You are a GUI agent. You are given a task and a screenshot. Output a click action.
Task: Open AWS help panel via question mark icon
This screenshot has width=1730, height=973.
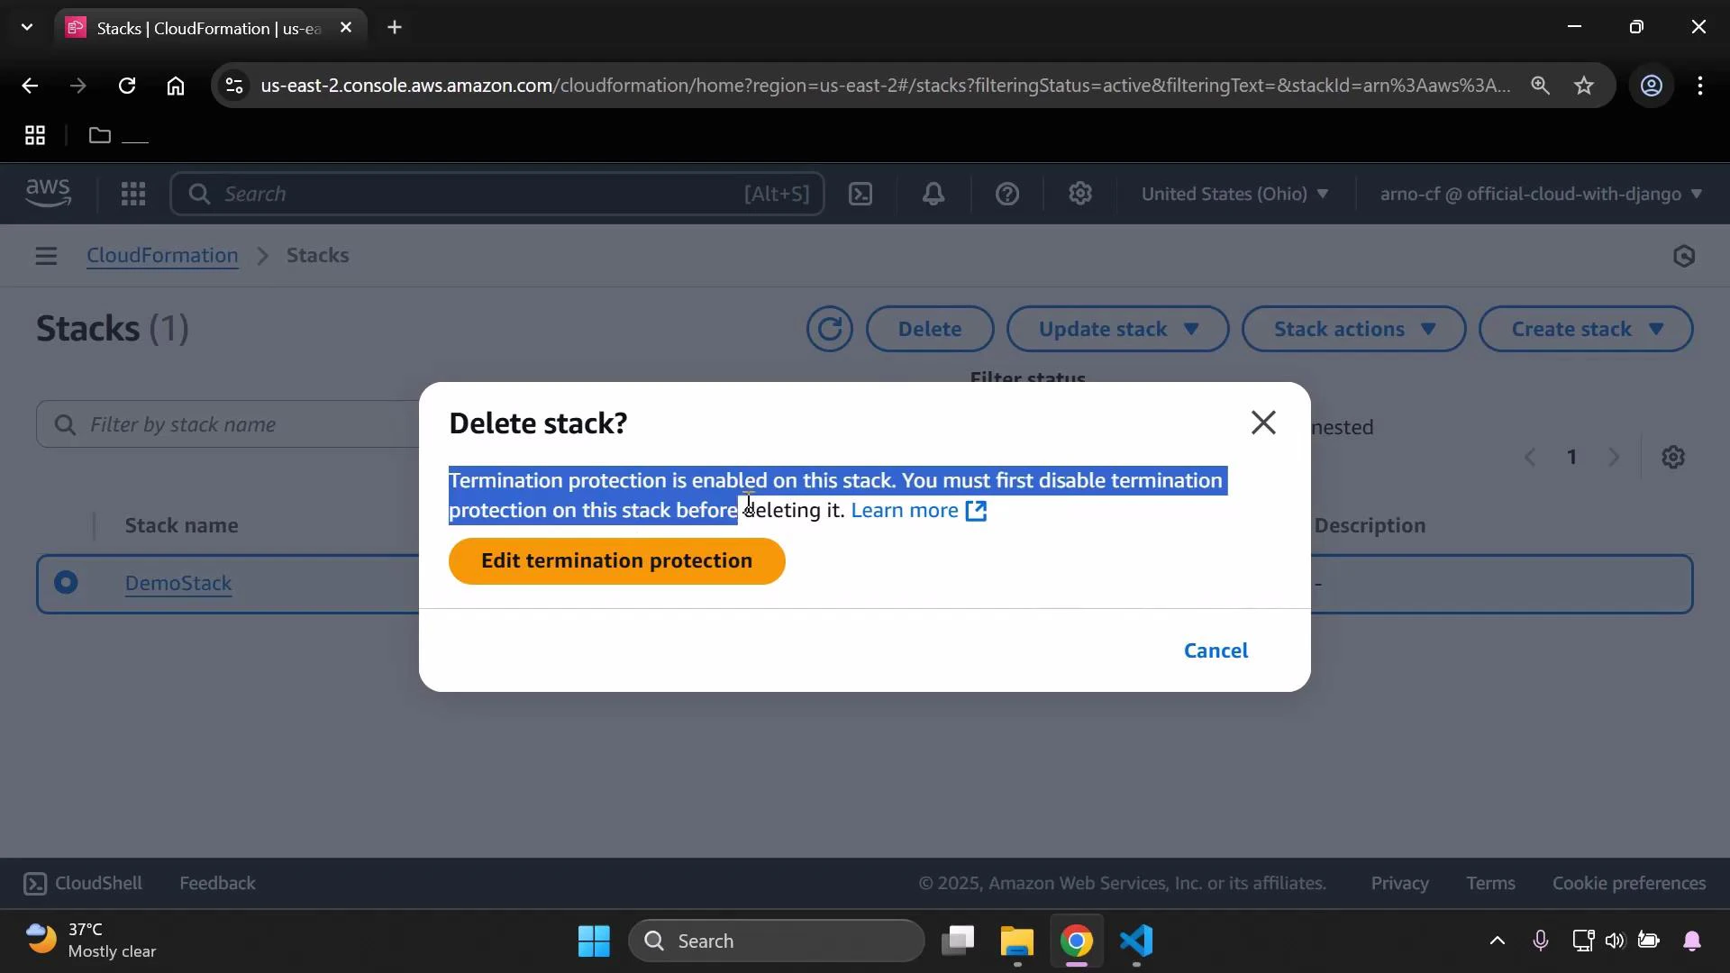pyautogui.click(x=1007, y=194)
